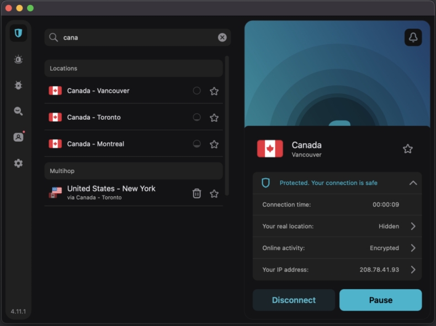
Task: Open the Alternative ID person icon
Action: [18, 137]
